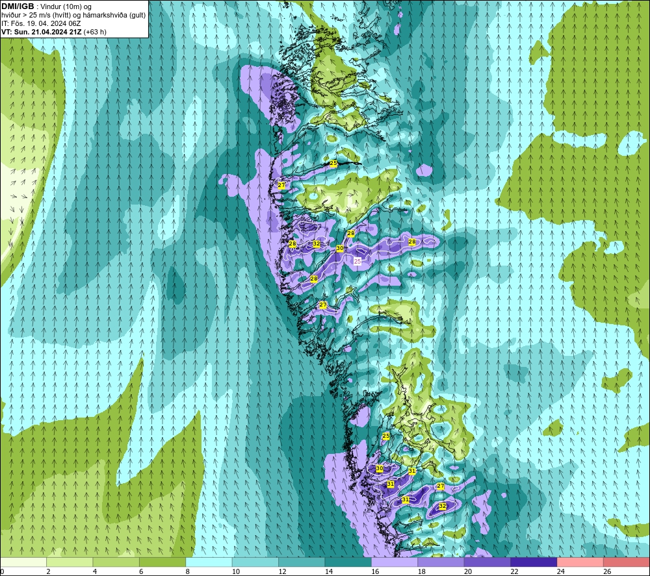Click the 22–24 m/s dark indigo legend swatch
The height and width of the screenshot is (576, 650).
[x=534, y=562]
